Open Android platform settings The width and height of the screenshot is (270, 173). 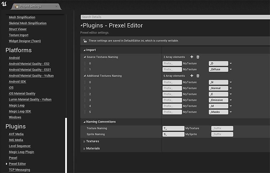tap(14, 58)
